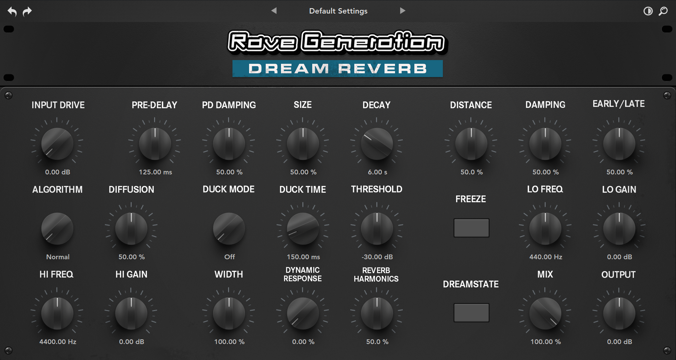Go to next preset with right arrow

(x=402, y=11)
